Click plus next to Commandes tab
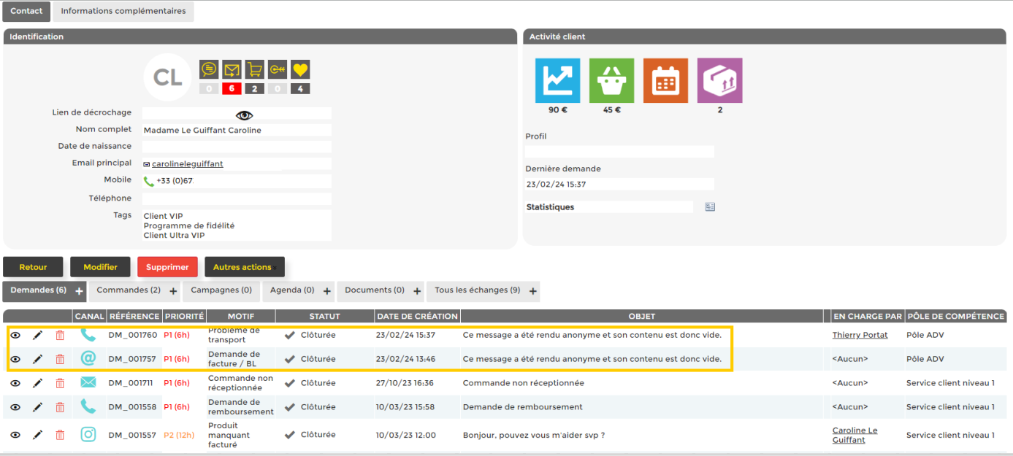The width and height of the screenshot is (1013, 456). (x=173, y=291)
